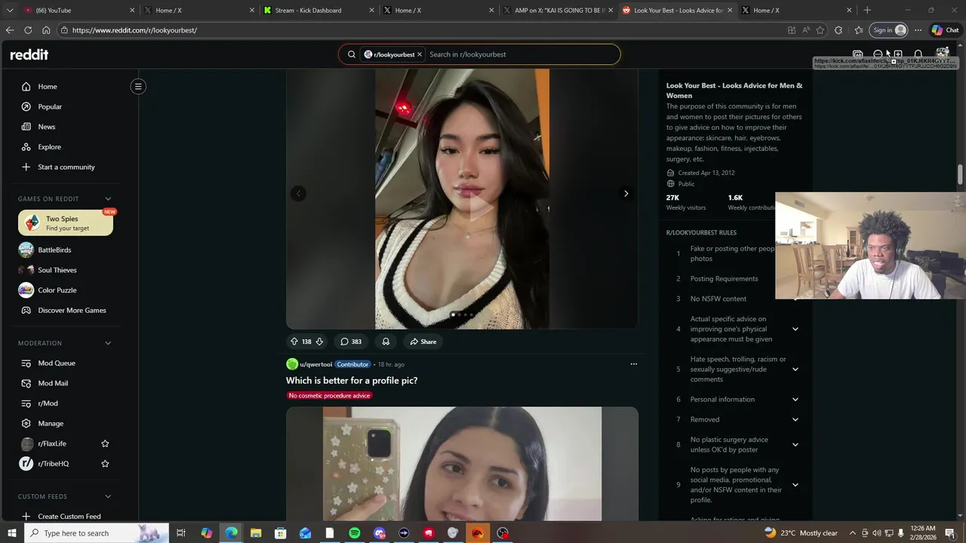The width and height of the screenshot is (966, 543).
Task: Collapse the Games on Reddit section
Action: coord(108,199)
